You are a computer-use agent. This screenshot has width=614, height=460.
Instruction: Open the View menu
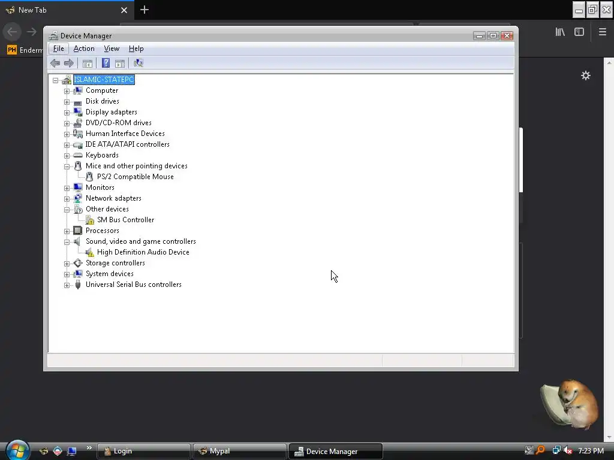[112, 49]
